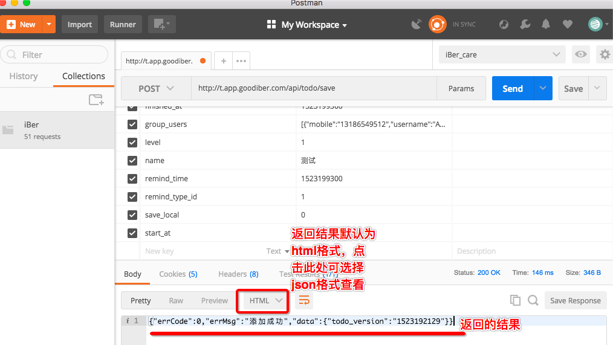This screenshot has height=345, width=613.
Task: Search the response magnifier icon
Action: [x=533, y=300]
